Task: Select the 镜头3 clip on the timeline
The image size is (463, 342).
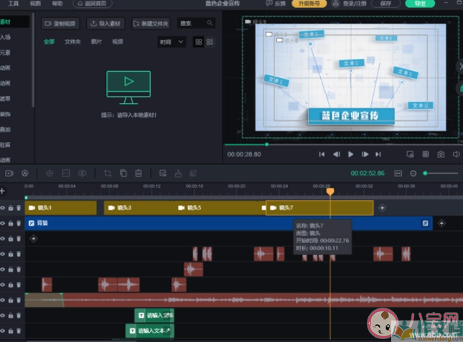Action: [x=136, y=208]
